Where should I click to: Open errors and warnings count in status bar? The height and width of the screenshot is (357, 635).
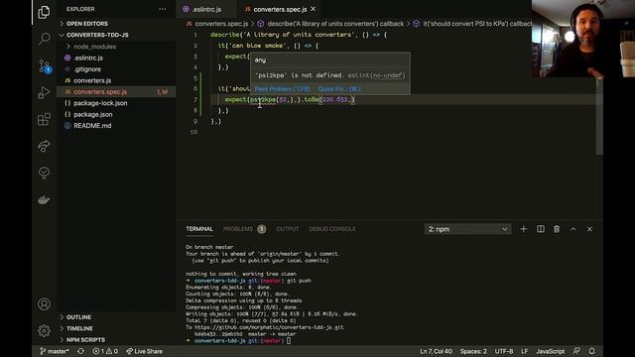tap(105, 351)
